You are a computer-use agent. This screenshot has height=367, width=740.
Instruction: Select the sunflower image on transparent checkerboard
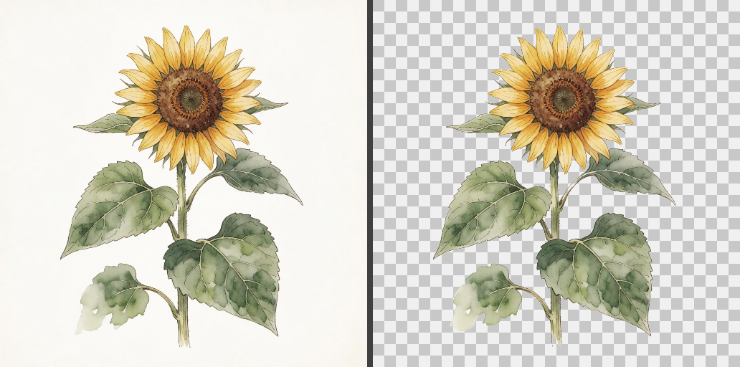(x=556, y=183)
